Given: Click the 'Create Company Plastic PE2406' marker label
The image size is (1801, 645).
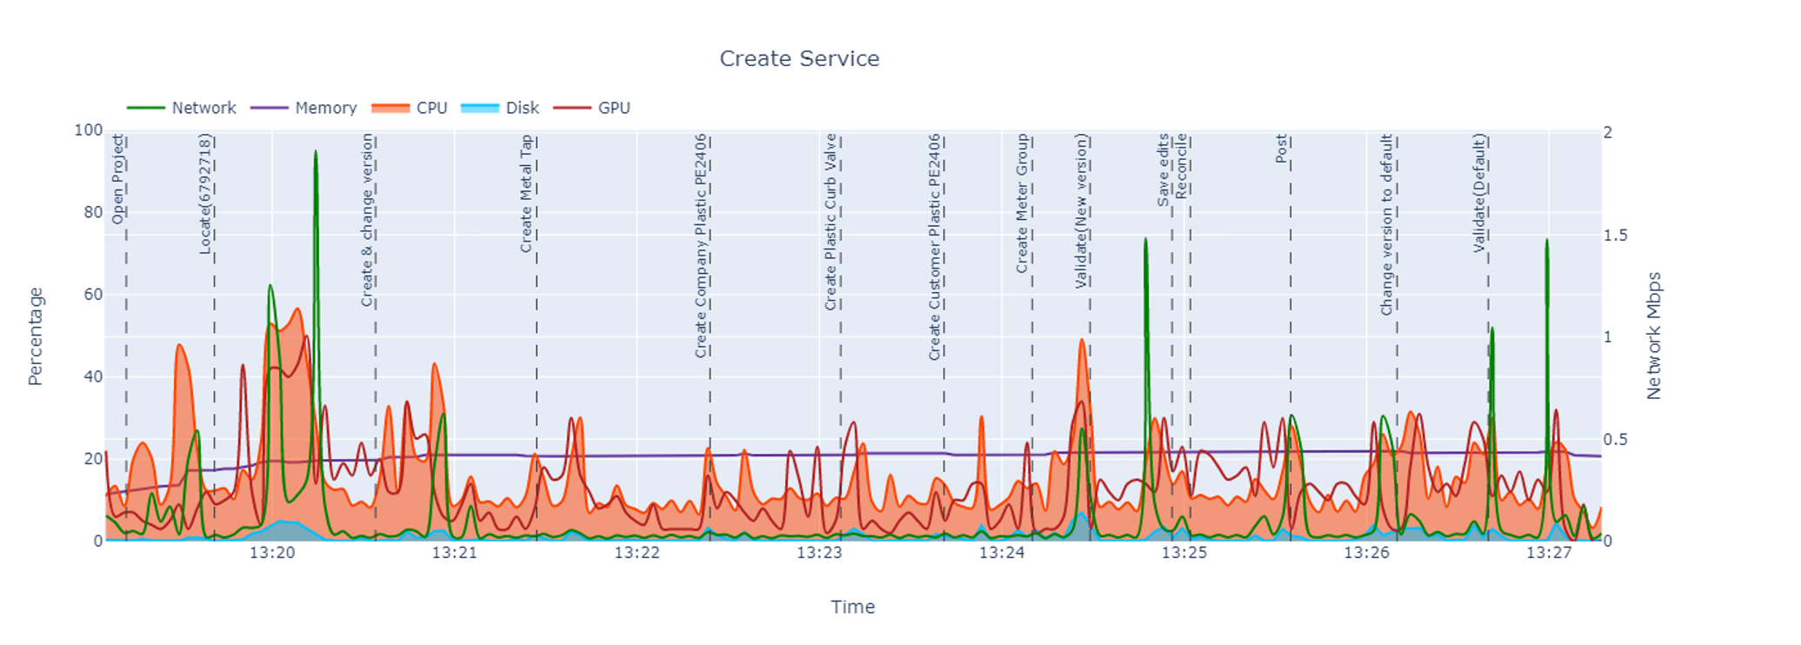Looking at the screenshot, I should coord(701,246).
